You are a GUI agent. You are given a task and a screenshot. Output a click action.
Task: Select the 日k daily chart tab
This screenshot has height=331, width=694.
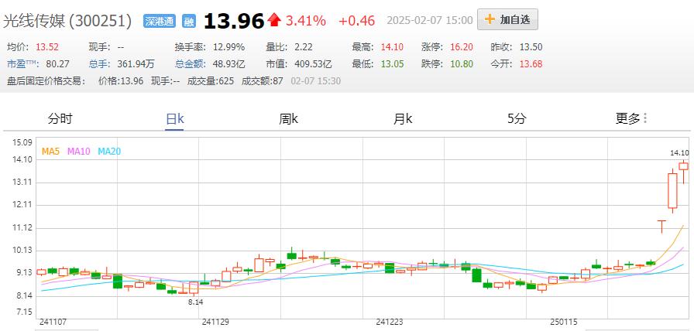point(174,118)
